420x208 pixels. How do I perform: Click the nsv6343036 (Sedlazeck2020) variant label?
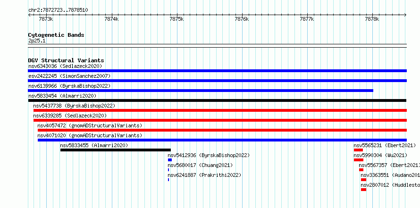pyautogui.click(x=65, y=66)
